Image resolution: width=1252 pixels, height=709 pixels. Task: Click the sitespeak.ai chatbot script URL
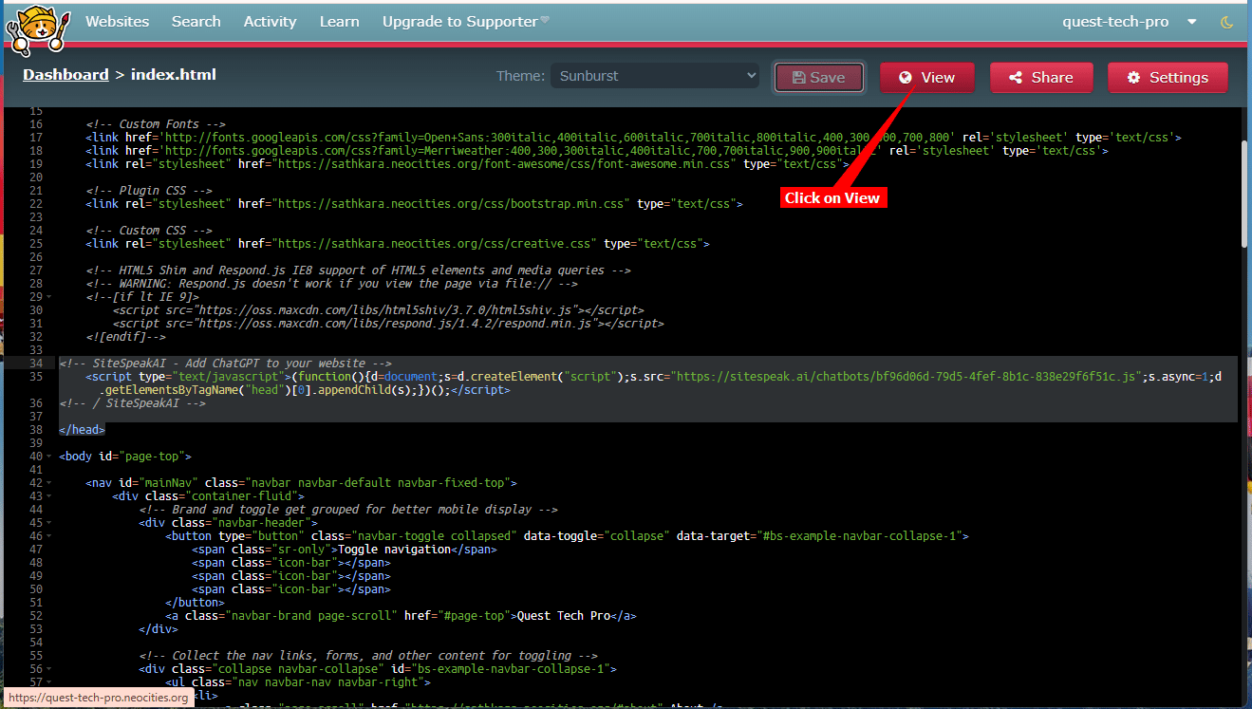tap(909, 377)
